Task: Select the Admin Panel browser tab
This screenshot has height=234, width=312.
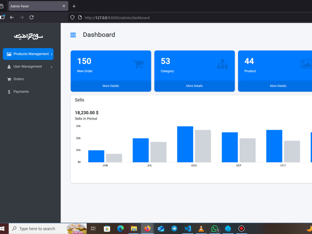Action: click(x=38, y=6)
